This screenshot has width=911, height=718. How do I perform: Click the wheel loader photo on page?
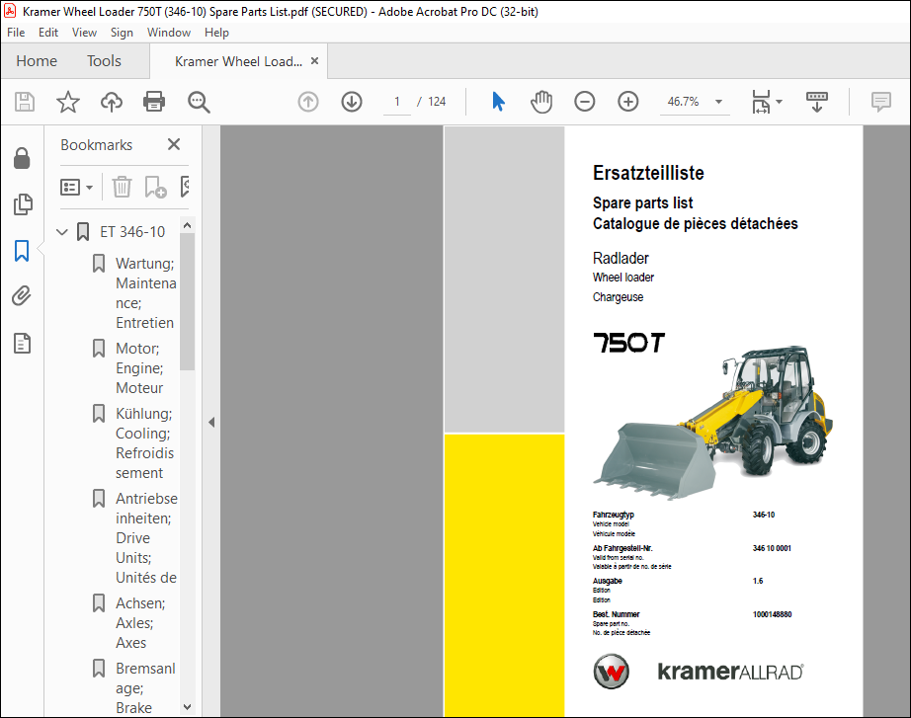712,423
